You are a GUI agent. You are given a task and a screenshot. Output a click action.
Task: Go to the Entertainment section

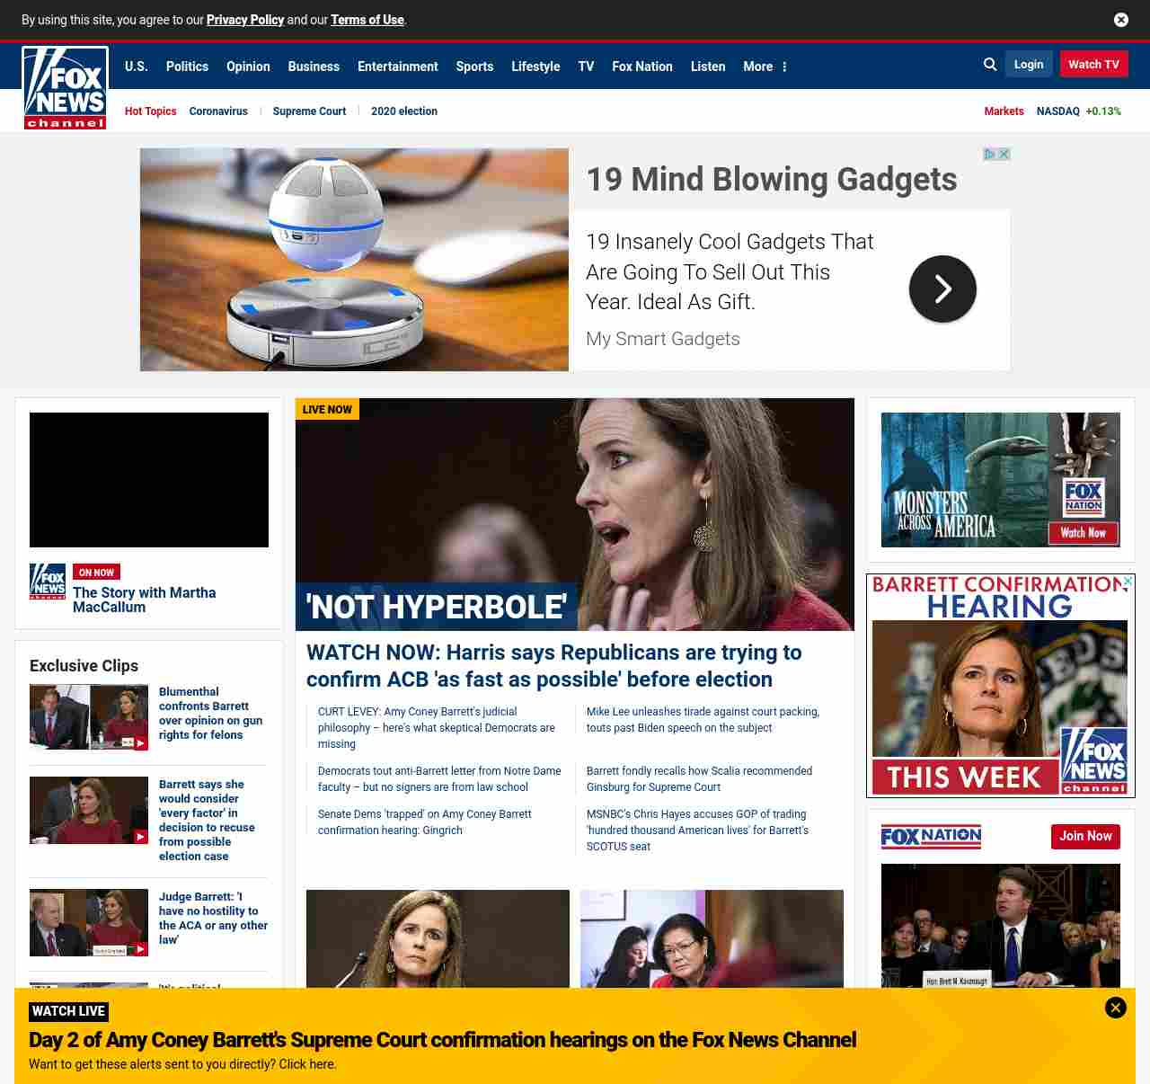[x=397, y=67]
